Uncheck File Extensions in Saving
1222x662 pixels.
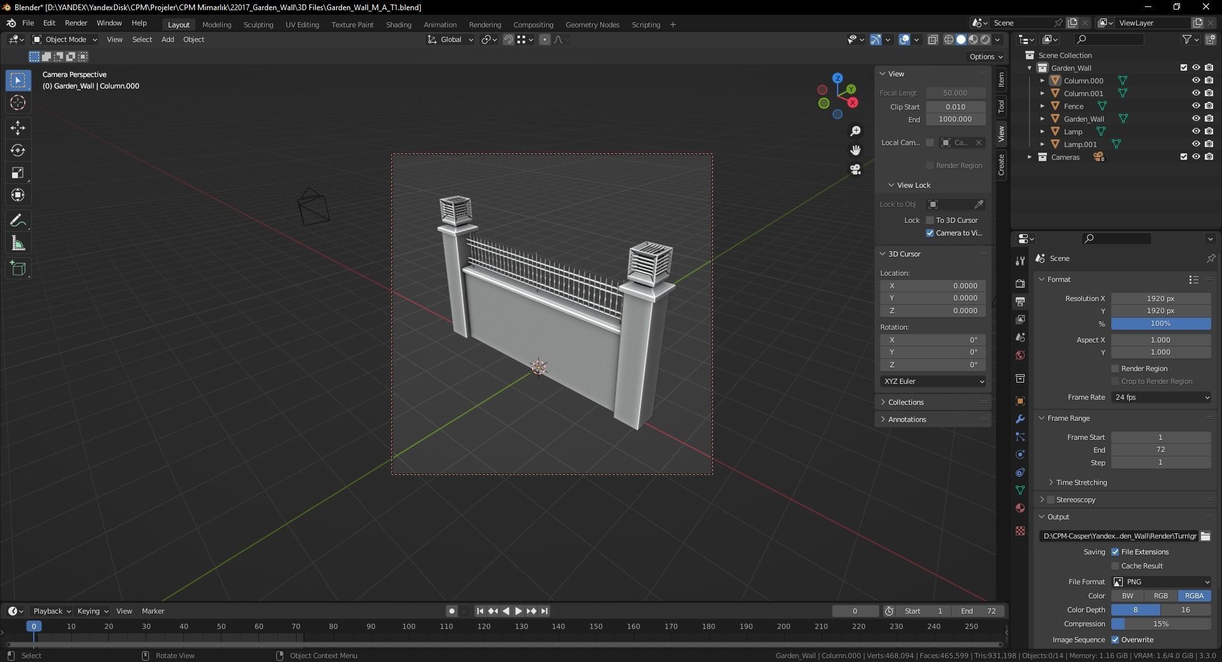tap(1115, 552)
